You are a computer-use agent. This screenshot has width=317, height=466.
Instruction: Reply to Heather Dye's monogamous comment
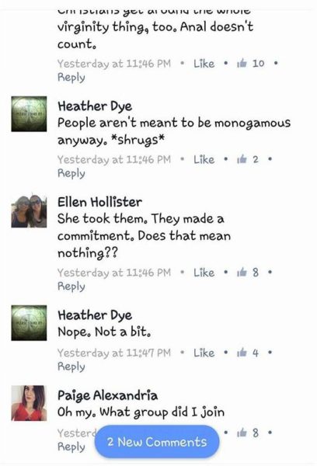pos(71,173)
